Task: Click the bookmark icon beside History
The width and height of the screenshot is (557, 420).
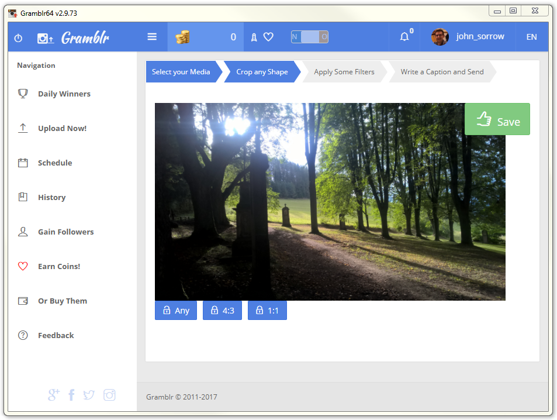Action: [x=23, y=197]
